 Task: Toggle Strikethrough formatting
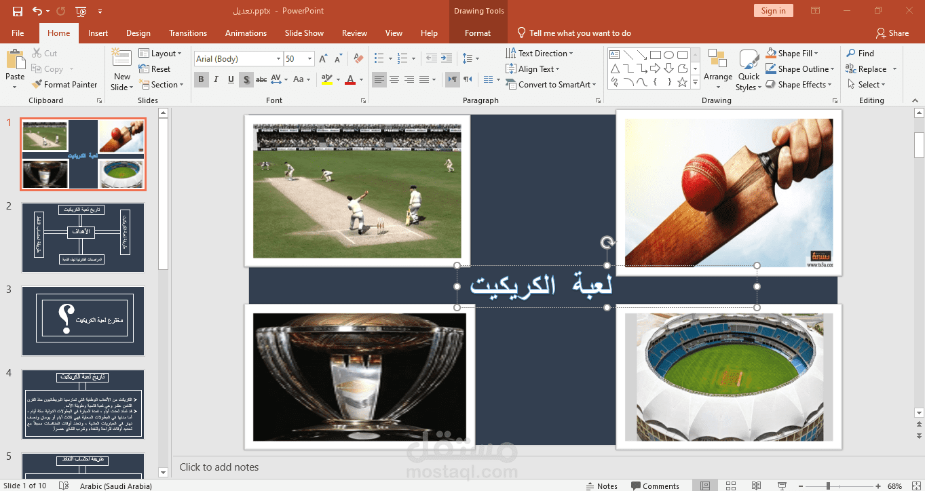[x=261, y=79]
